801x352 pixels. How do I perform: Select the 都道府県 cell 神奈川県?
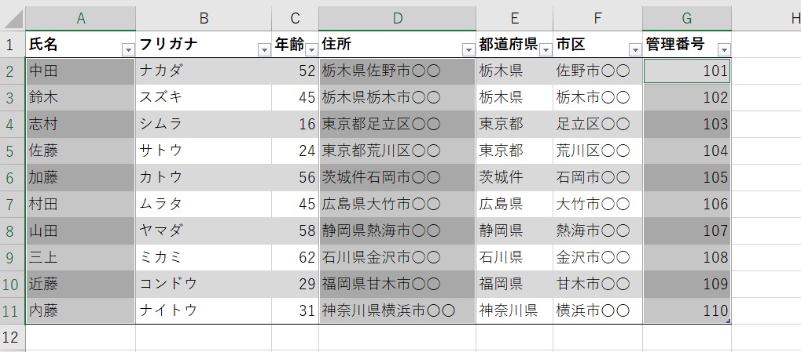coord(514,310)
